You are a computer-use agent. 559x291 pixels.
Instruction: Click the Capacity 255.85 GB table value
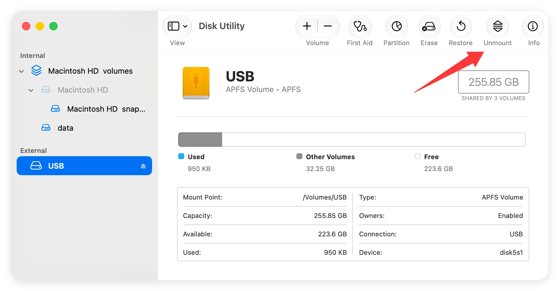coord(330,216)
